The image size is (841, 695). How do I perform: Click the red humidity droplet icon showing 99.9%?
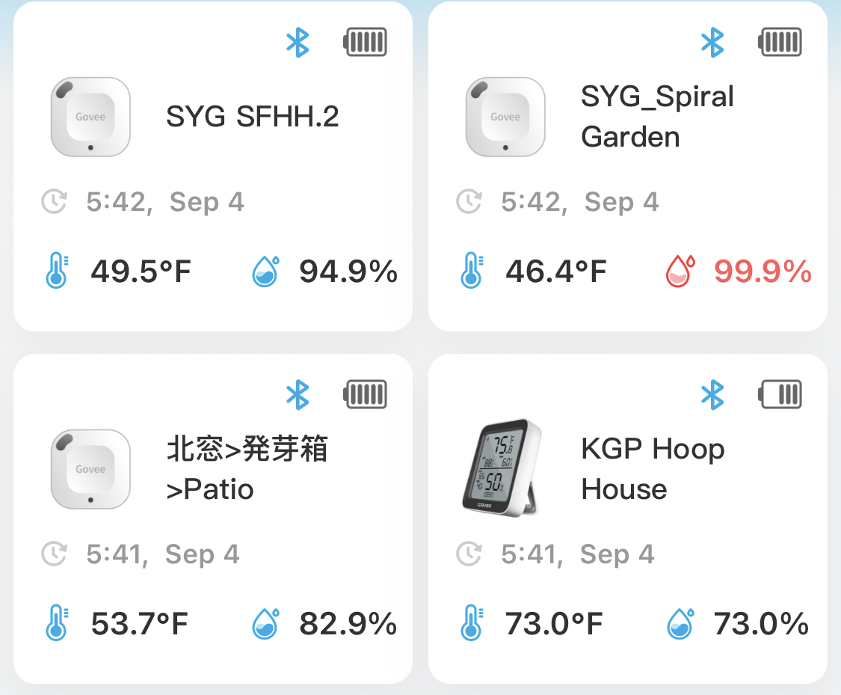680,271
